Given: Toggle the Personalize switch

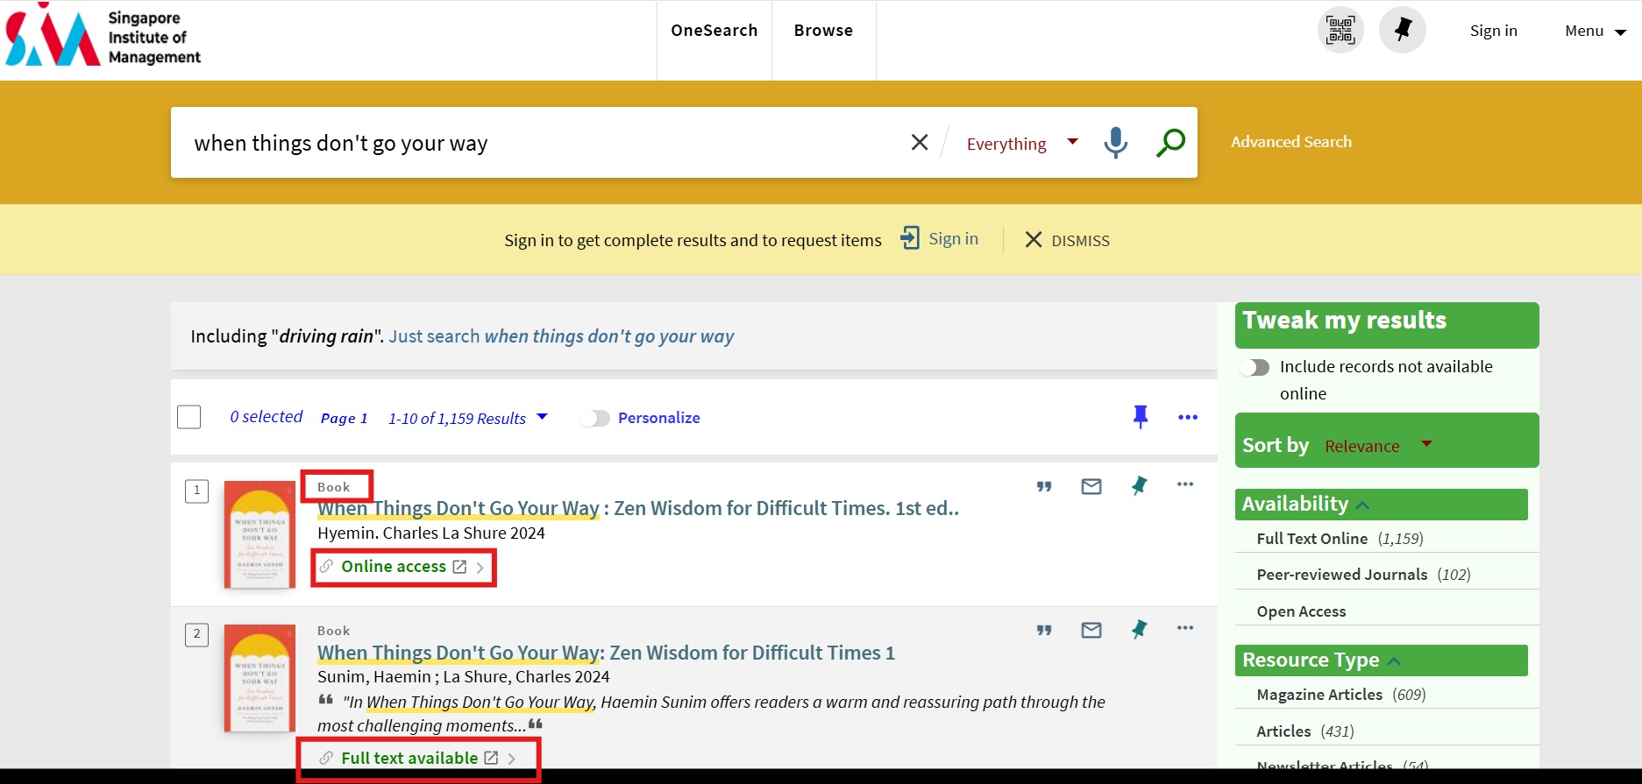Looking at the screenshot, I should [x=595, y=418].
